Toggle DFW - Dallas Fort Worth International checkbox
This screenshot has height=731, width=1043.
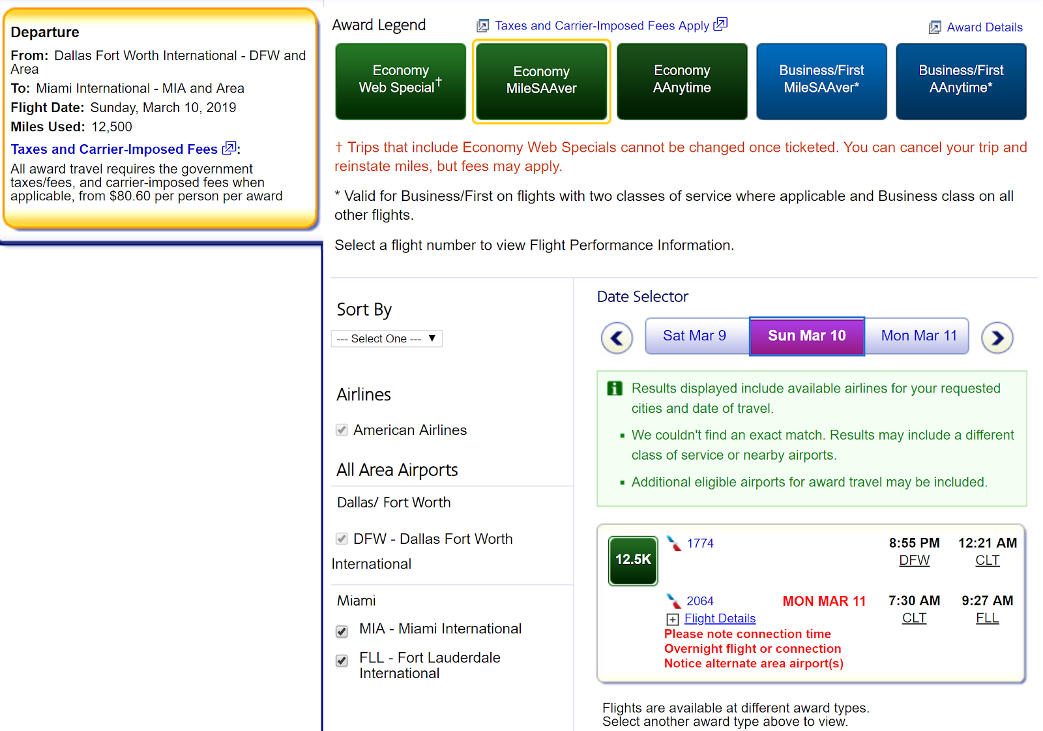pos(342,539)
